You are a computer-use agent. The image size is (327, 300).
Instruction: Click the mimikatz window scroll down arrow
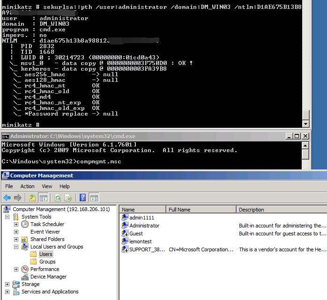coord(305,124)
